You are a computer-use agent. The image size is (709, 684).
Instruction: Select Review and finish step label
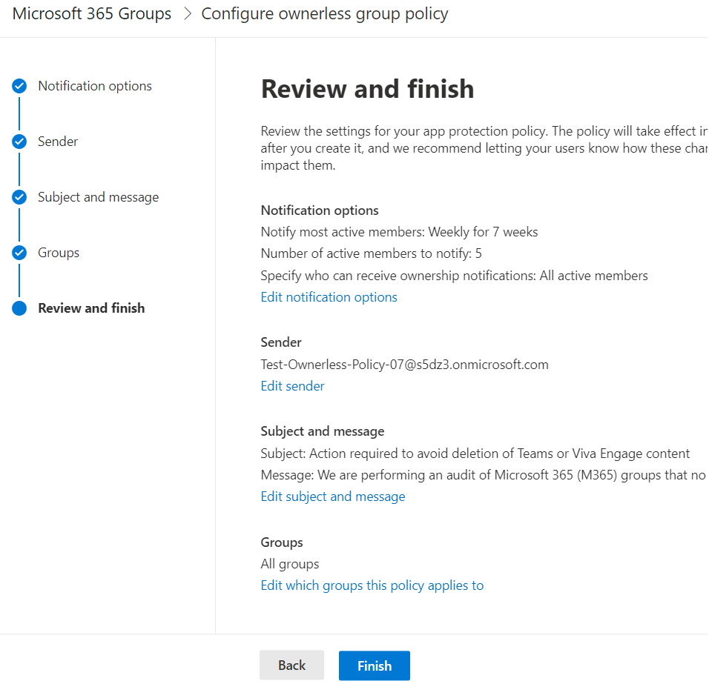pos(91,308)
